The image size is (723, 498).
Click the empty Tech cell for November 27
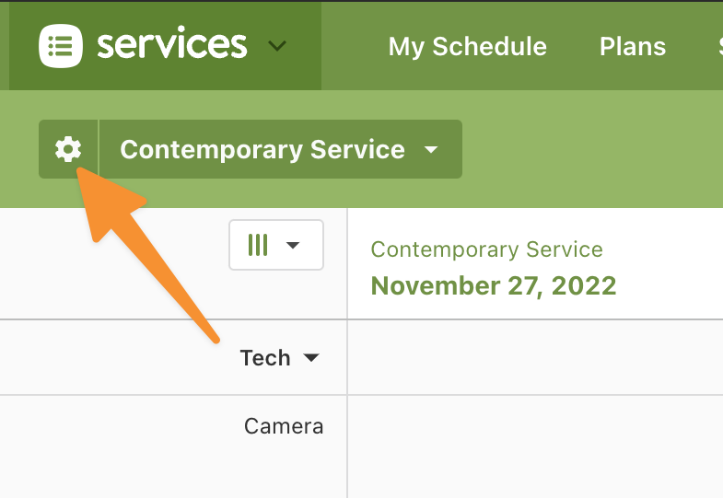point(535,357)
